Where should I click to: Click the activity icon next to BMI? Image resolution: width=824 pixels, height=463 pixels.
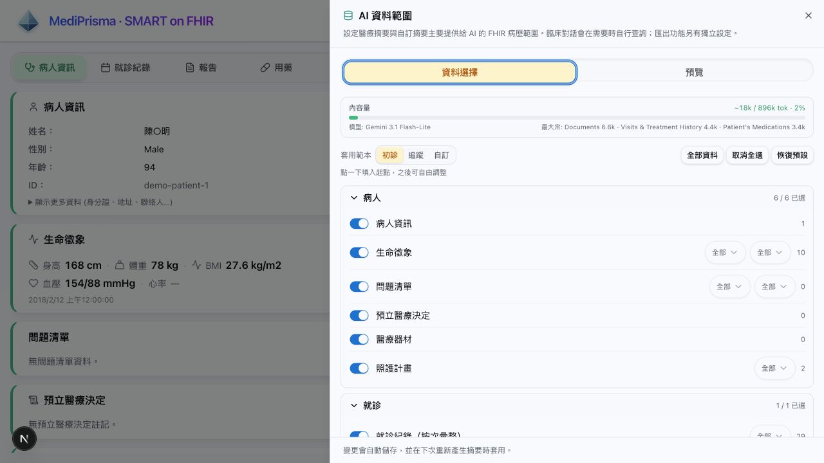[x=197, y=266]
